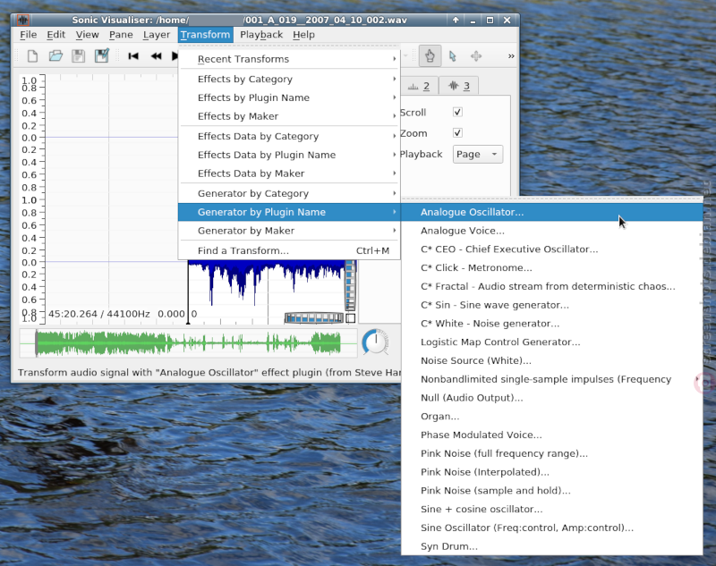Open the Help menu
This screenshot has height=566, width=716.
click(303, 35)
